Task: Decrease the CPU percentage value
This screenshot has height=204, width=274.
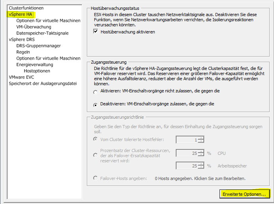Action: coord(201,154)
